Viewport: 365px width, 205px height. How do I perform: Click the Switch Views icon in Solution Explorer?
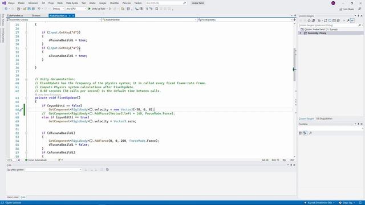click(313, 20)
